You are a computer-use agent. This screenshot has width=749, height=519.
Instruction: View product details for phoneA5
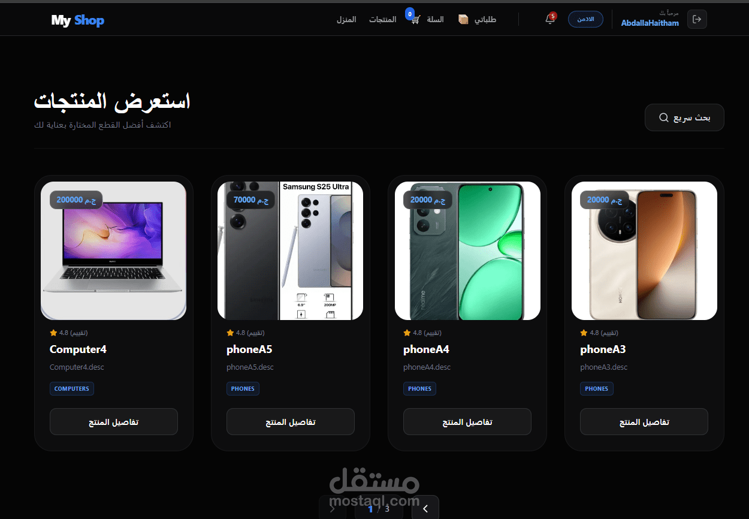[x=291, y=422]
